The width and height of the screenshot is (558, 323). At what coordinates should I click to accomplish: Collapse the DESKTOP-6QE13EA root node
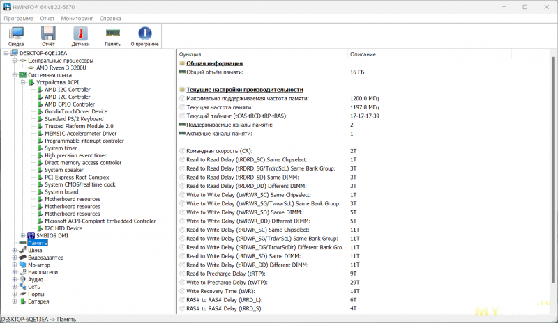pos(6,53)
